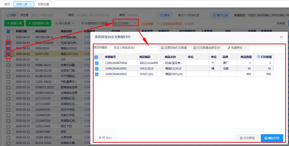
Task: Switch to the 首页 tab
Action: 7,4
